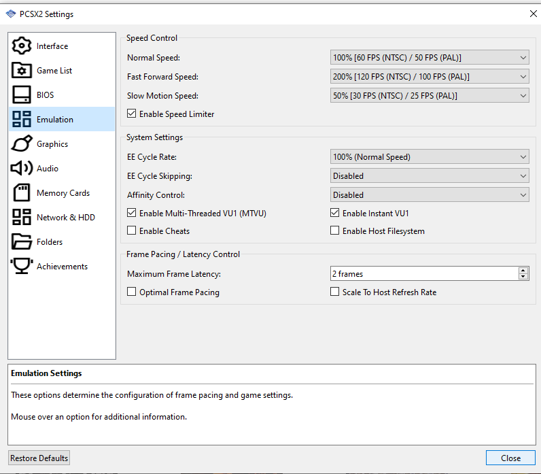Decrease Maximum Frame Latency with down arrow
This screenshot has height=474, width=541.
523,277
